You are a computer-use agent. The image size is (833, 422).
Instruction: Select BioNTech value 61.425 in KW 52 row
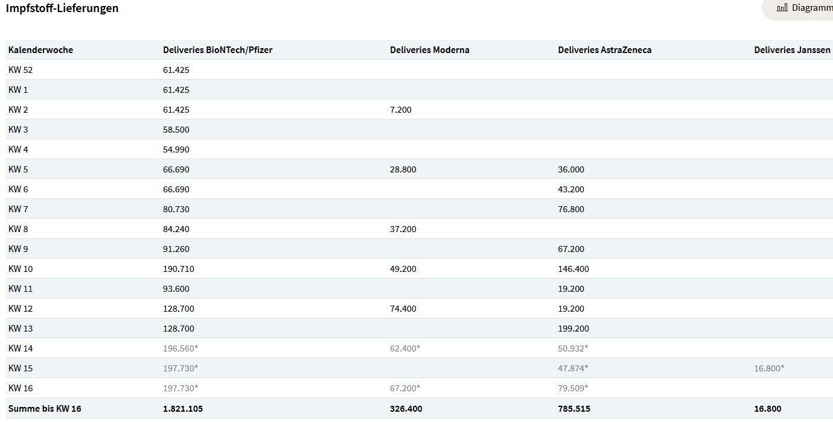(176, 70)
